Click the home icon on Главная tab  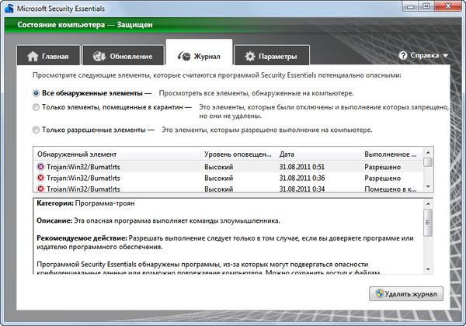tap(33, 56)
